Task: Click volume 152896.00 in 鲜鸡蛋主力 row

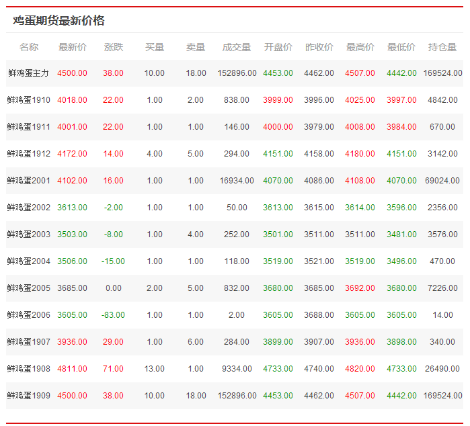Action: point(237,73)
